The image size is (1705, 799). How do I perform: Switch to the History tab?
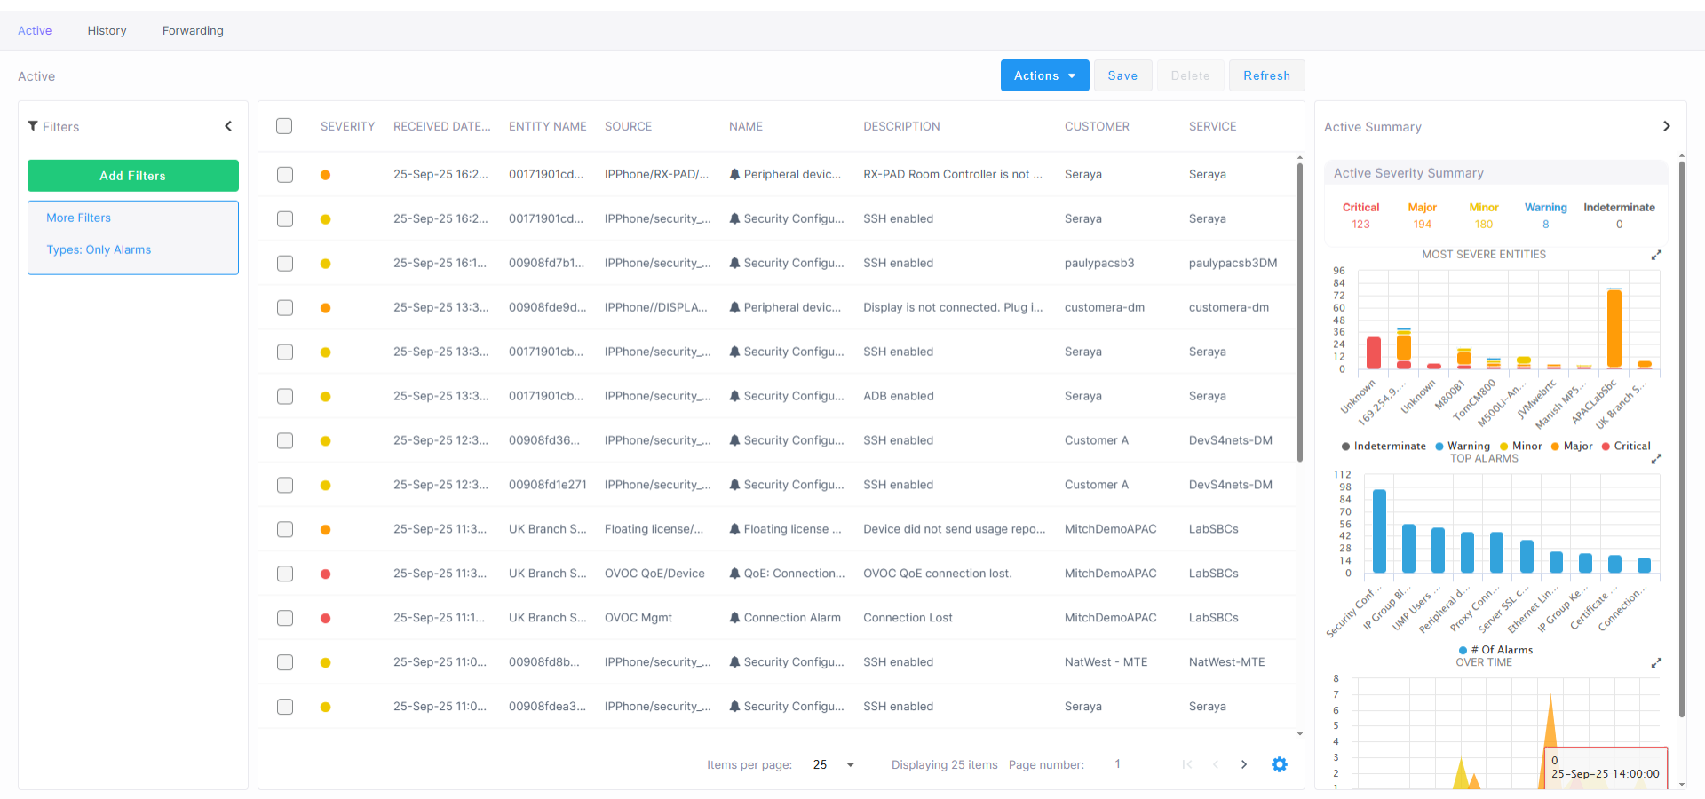pyautogui.click(x=107, y=30)
